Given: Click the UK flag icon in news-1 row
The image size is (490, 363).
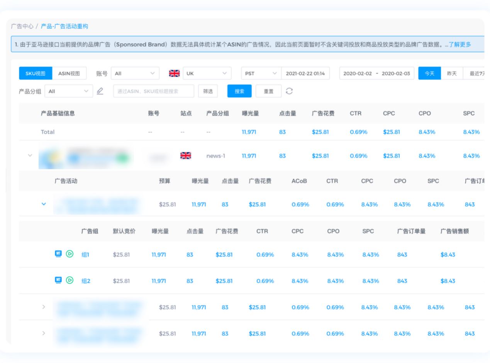Looking at the screenshot, I should 186,156.
